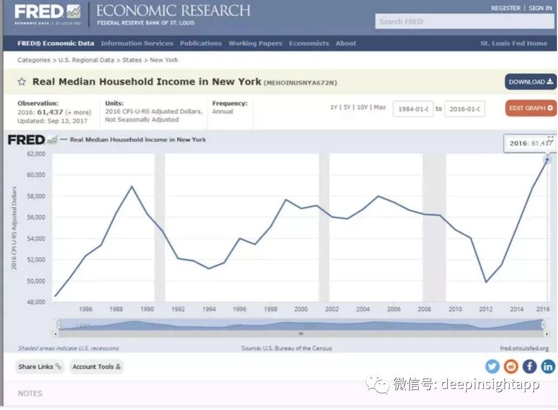The width and height of the screenshot is (558, 410).
Task: Click the left arrow of the range scrollbar
Action: [x=55, y=334]
